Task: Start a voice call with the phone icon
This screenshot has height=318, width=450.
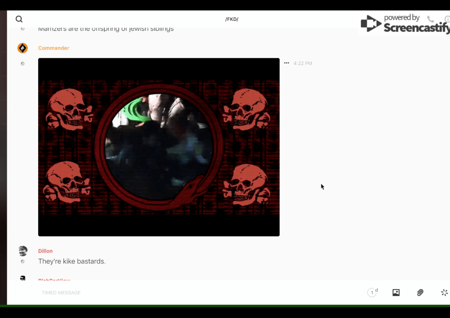Action: [x=430, y=19]
